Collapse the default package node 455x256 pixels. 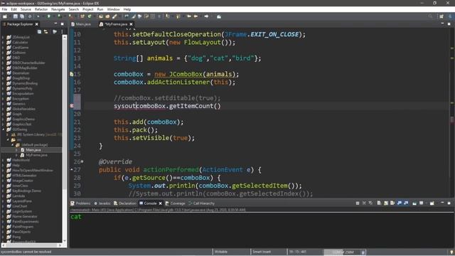coord(13,145)
